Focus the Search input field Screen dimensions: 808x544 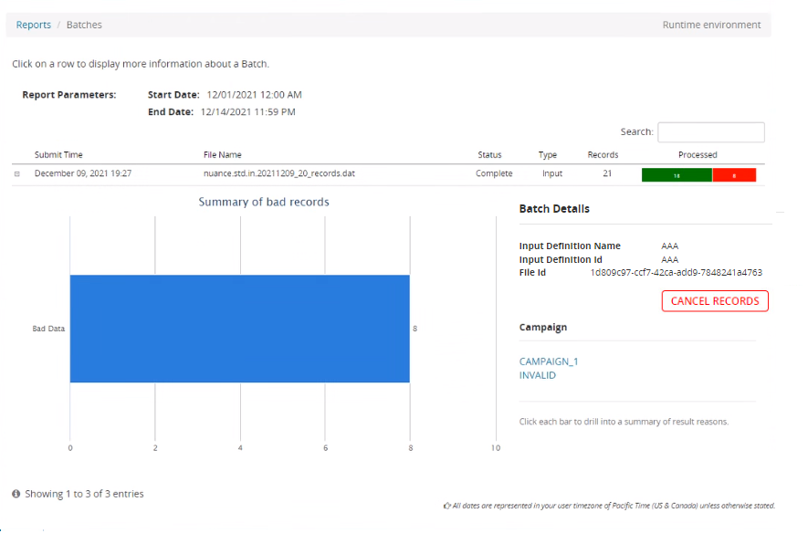click(710, 132)
